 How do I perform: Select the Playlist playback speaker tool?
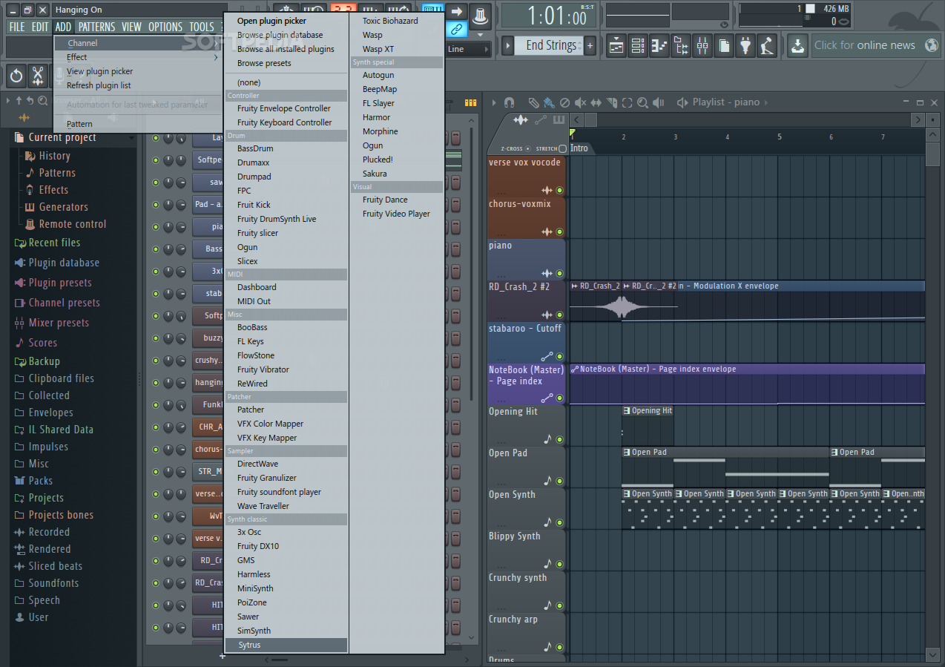coord(659,102)
